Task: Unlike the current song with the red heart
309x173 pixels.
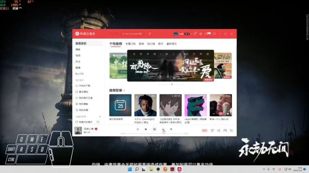Action: click(x=96, y=129)
